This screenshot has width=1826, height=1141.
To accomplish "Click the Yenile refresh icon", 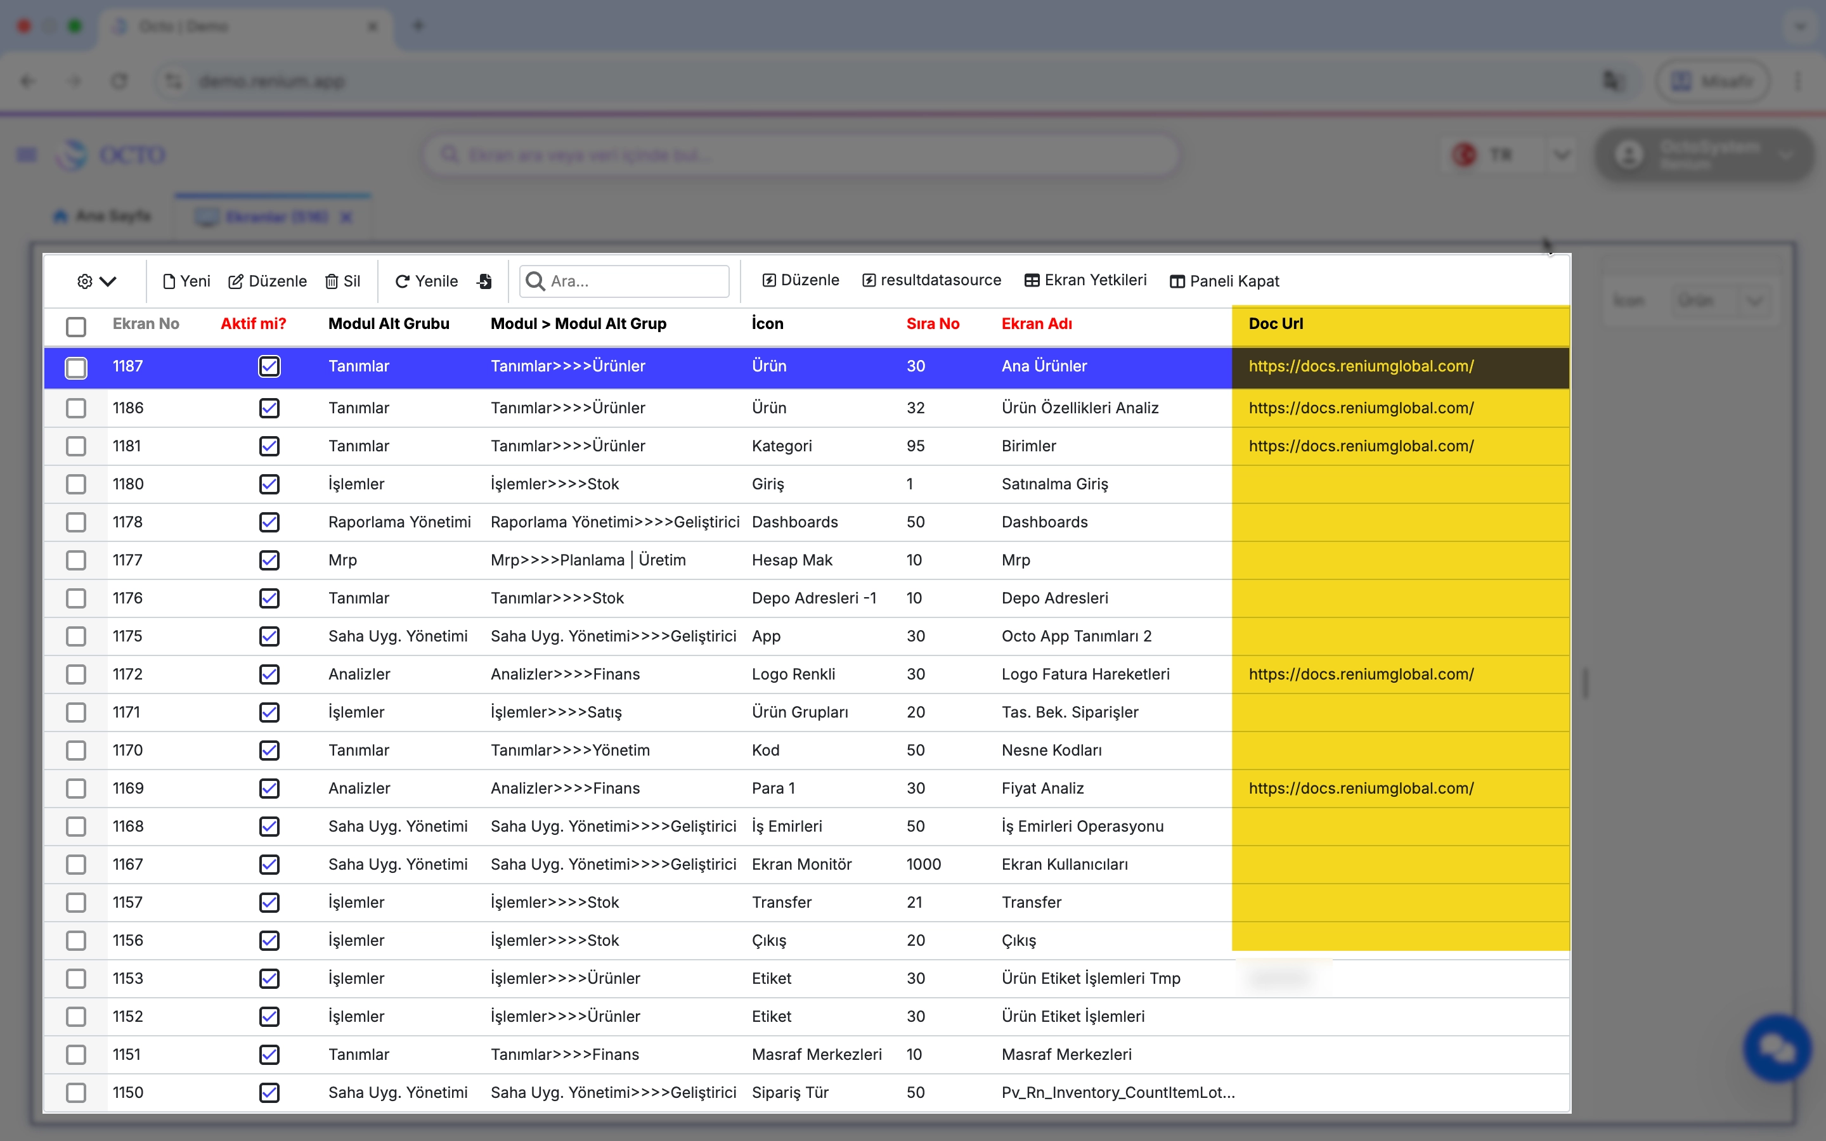I will coord(402,281).
